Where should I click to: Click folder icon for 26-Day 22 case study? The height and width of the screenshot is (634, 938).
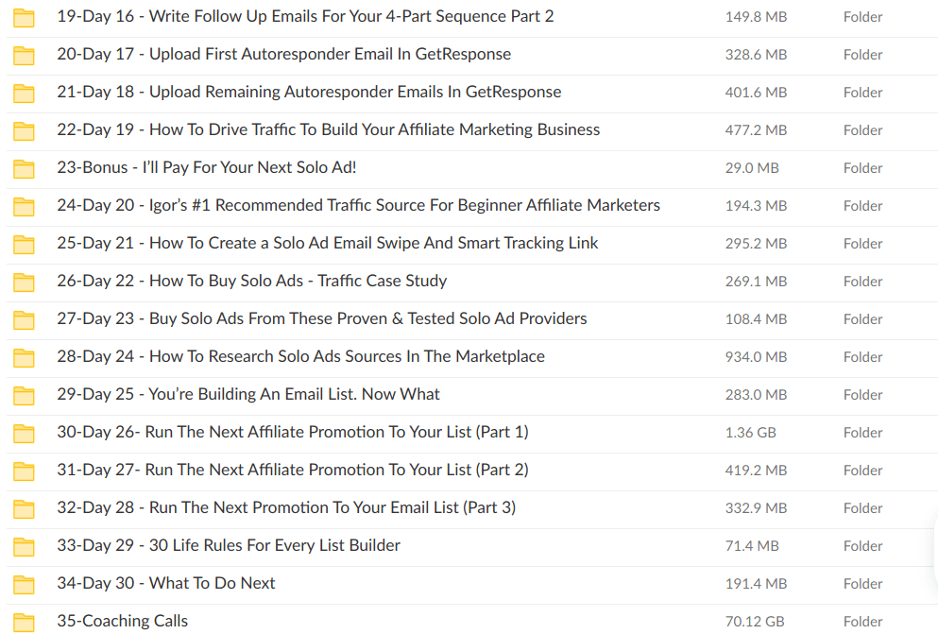tap(24, 282)
